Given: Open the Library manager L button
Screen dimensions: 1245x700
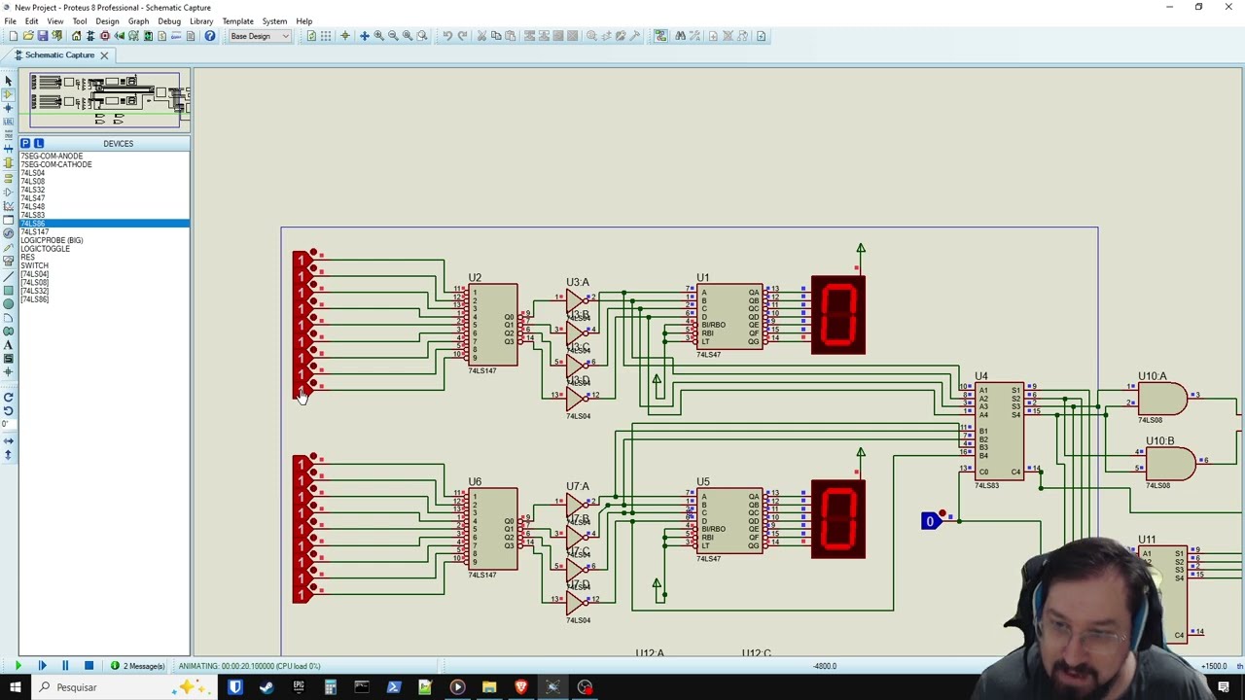Looking at the screenshot, I should click(39, 144).
